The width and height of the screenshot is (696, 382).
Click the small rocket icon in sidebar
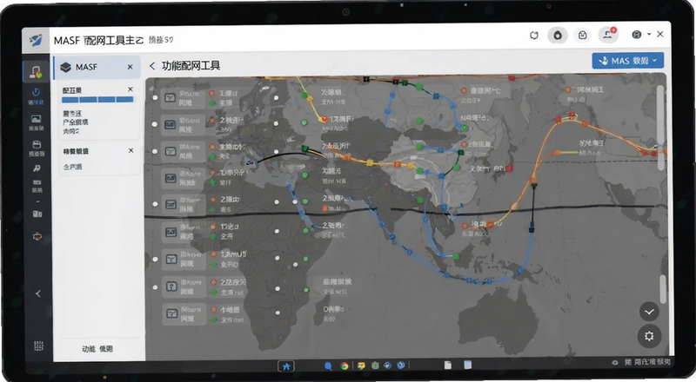(x=37, y=168)
